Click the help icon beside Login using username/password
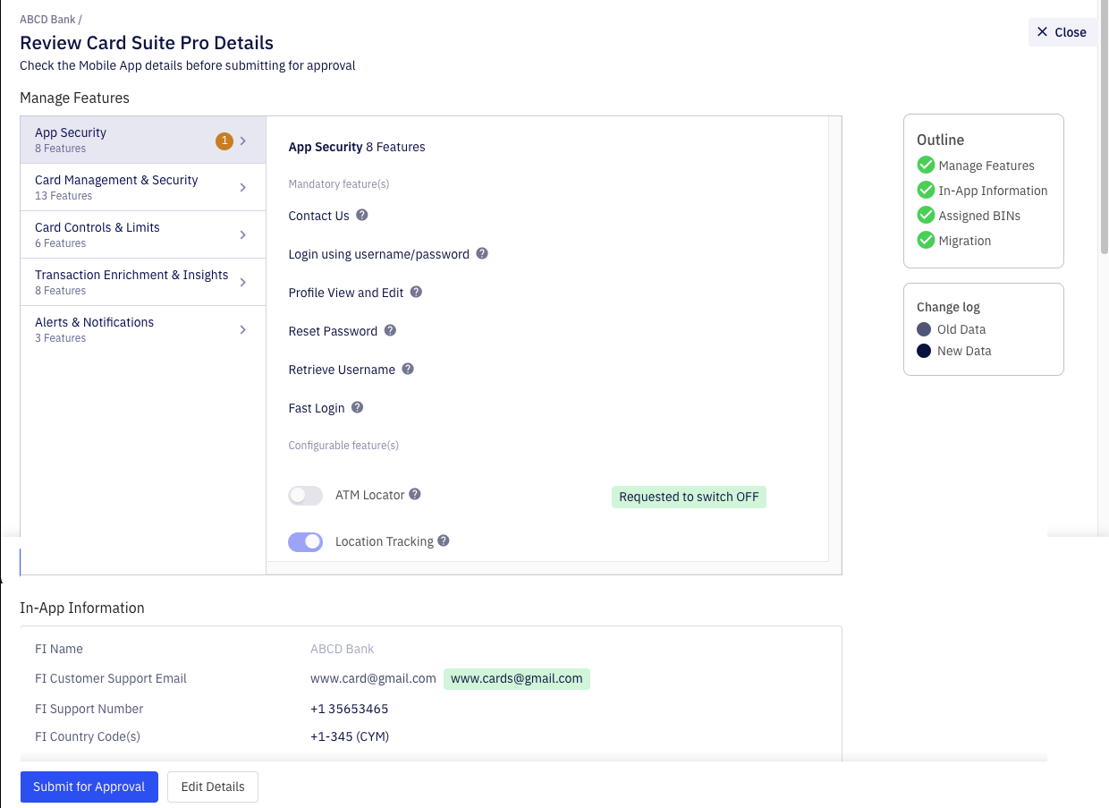1109x808 pixels. coord(482,253)
